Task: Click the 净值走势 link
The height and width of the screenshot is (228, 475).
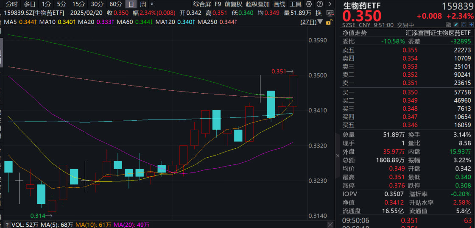Action: pos(355,33)
